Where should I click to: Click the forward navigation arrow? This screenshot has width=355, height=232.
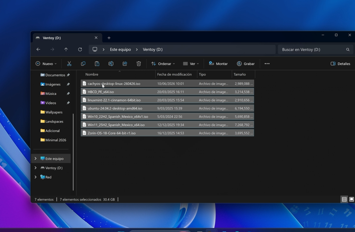coord(52,49)
